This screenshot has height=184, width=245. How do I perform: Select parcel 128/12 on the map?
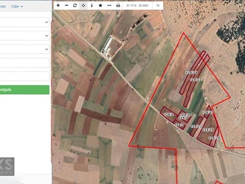(x=196, y=126)
